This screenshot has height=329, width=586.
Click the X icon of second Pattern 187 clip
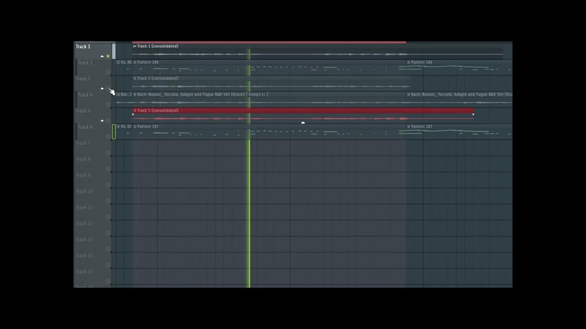408,127
